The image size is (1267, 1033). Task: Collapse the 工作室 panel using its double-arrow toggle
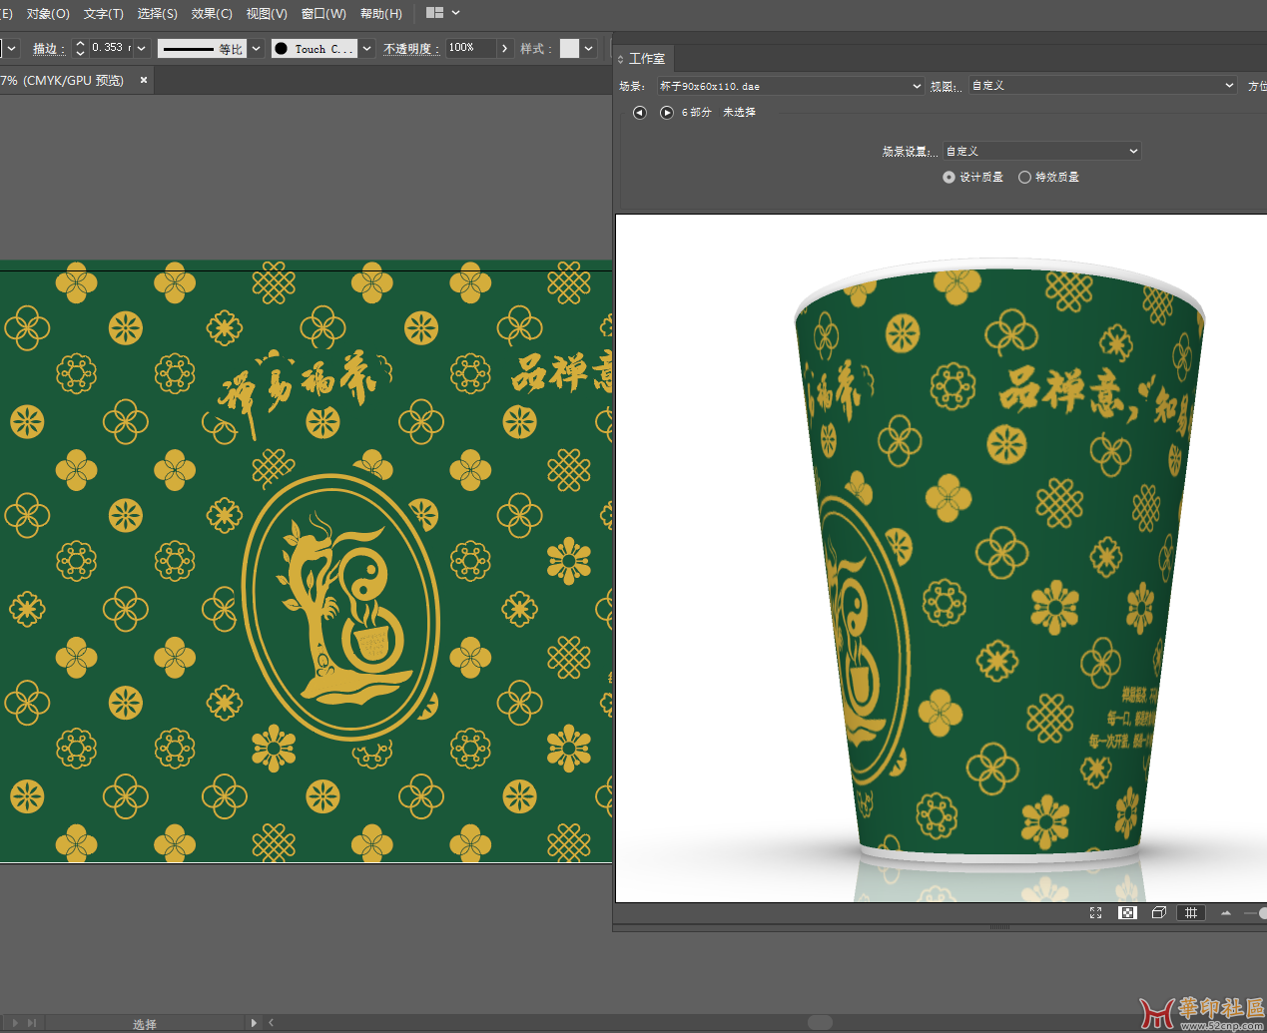tap(621, 59)
